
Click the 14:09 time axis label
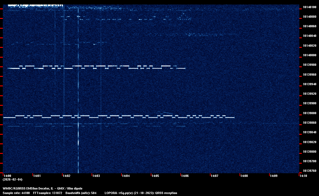274,176
